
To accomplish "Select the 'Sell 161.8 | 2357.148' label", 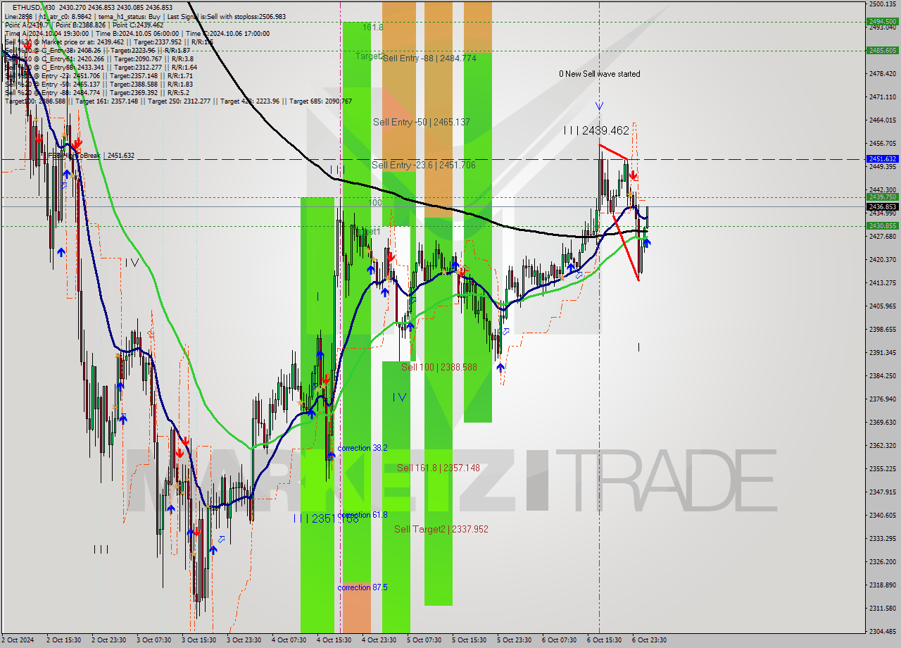I will tap(439, 468).
